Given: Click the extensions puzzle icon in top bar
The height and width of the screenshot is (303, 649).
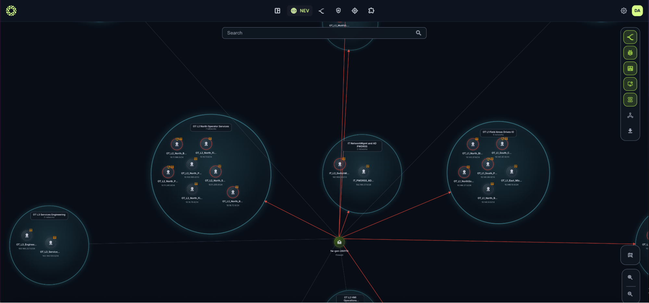Looking at the screenshot, I should point(371,11).
